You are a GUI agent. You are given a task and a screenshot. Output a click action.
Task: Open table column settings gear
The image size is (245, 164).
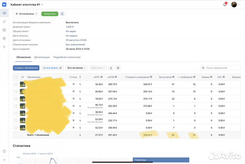[x=118, y=68]
